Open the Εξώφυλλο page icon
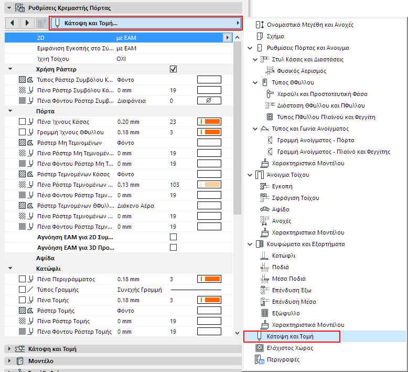Screen dimensions: 408x372 tap(265, 313)
